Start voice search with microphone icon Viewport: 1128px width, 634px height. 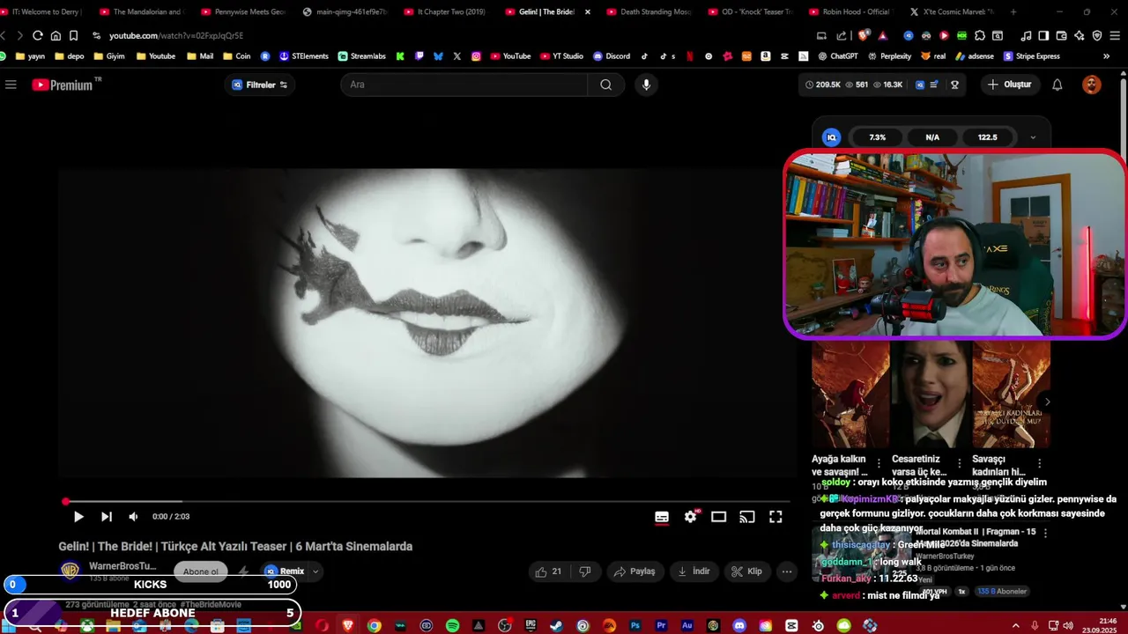point(646,85)
